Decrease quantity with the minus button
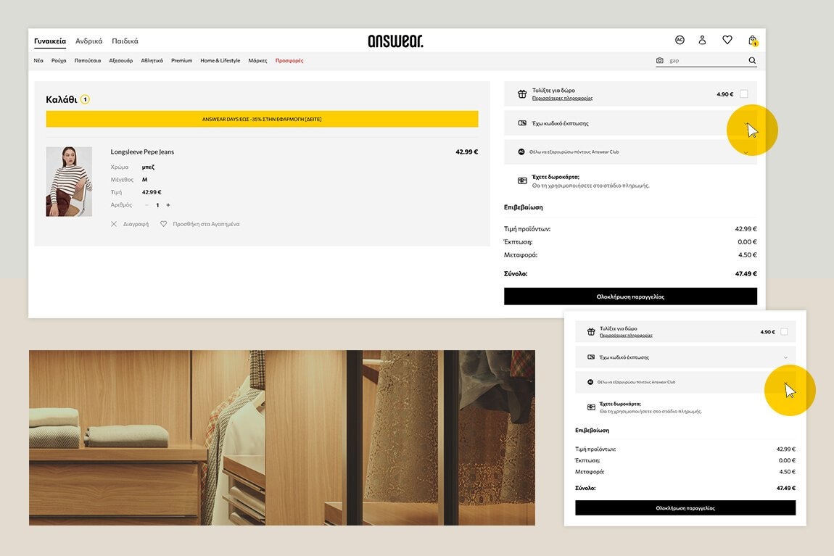 (x=146, y=205)
